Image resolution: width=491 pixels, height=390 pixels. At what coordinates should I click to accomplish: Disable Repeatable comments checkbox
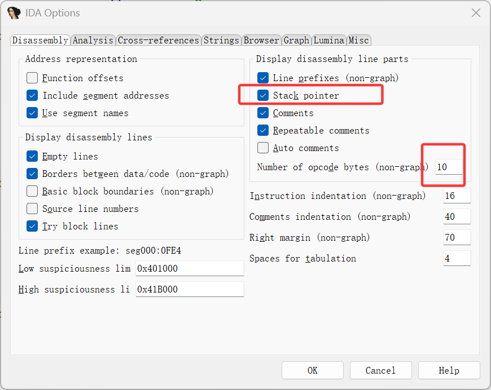tap(263, 130)
